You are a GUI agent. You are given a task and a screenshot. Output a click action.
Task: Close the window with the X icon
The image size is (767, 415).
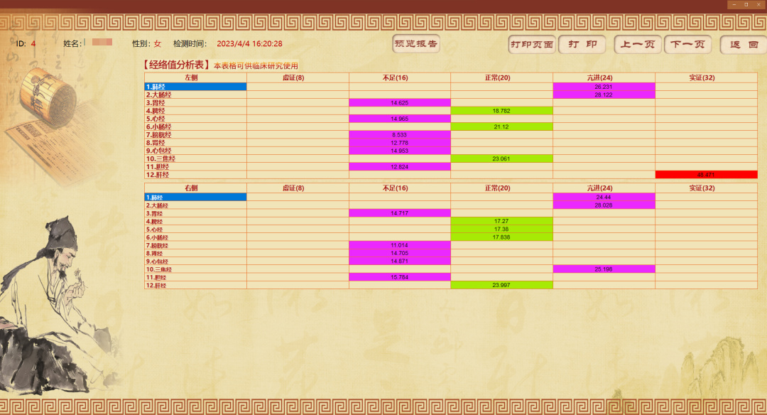[x=758, y=4]
